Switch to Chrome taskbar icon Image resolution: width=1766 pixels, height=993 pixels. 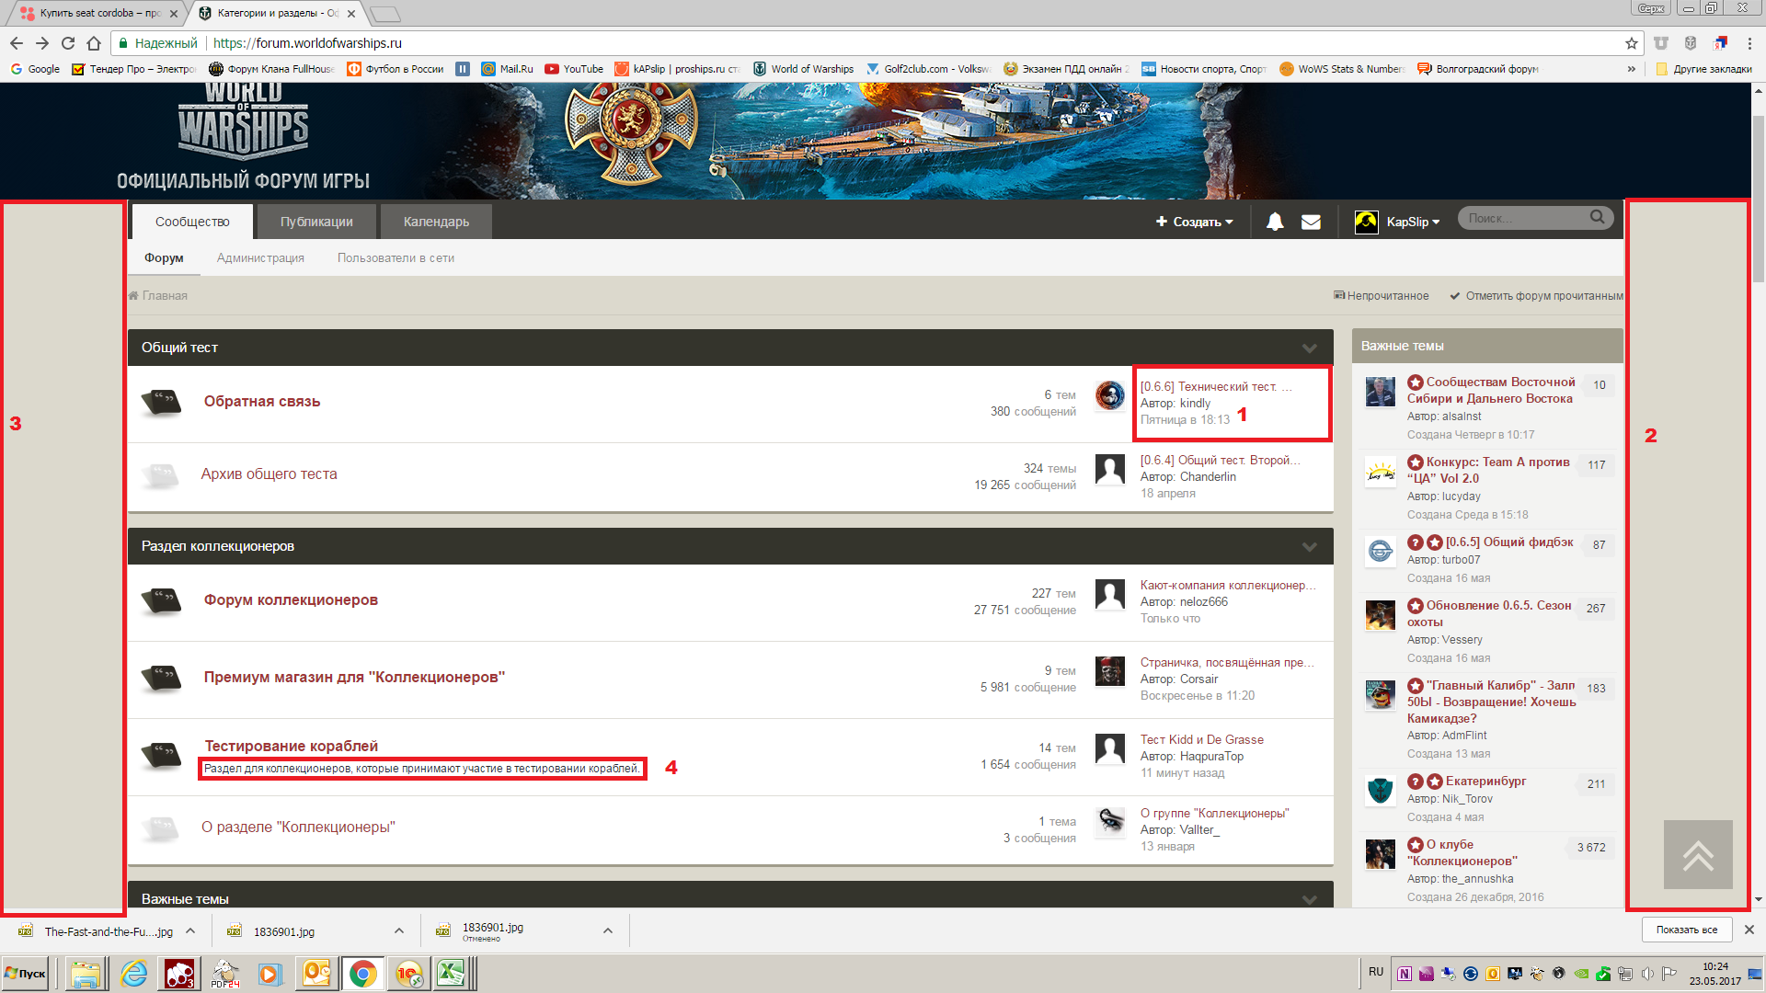coord(362,974)
